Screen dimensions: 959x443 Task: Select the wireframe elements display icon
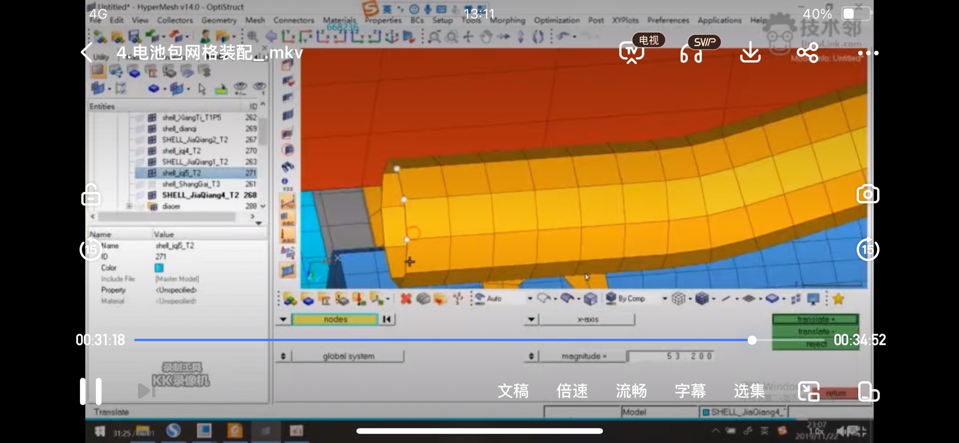(678, 299)
